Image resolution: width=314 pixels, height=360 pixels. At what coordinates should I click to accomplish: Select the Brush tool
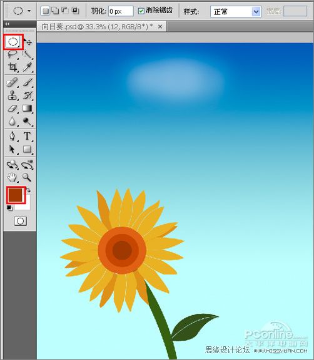click(x=28, y=82)
